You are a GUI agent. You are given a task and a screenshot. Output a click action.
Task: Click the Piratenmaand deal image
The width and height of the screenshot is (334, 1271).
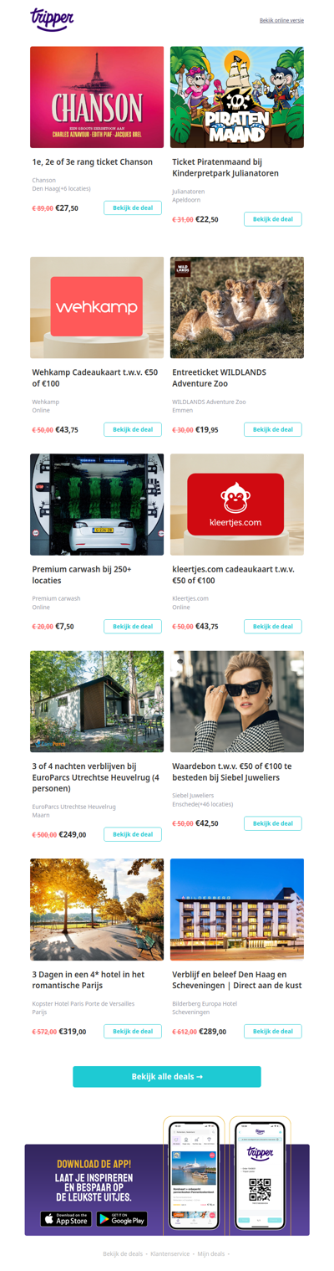point(237,97)
